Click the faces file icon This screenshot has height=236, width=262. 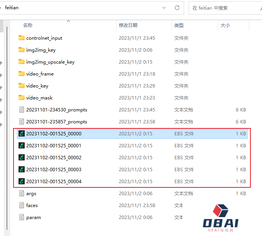22,206
